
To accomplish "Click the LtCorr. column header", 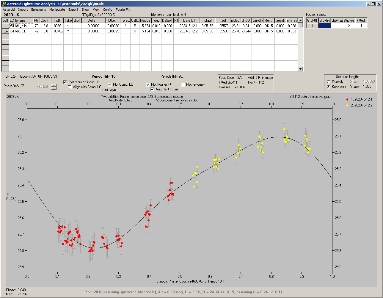I will (113, 21).
